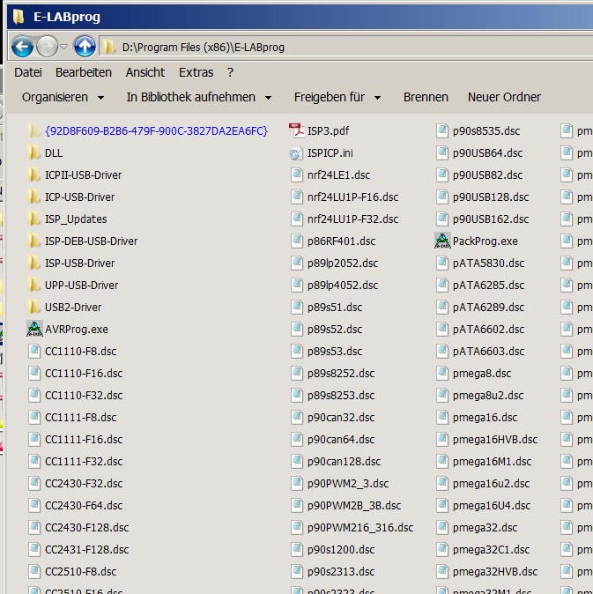Select the ISP-DEB-USB-Driver folder icon
This screenshot has width=593, height=594.
click(34, 241)
